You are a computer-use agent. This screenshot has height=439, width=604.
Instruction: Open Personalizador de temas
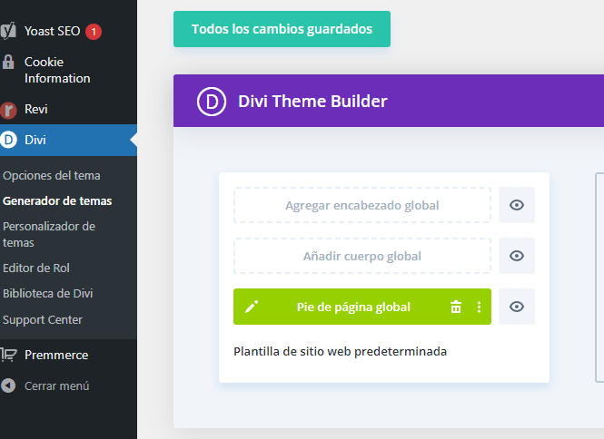point(49,234)
